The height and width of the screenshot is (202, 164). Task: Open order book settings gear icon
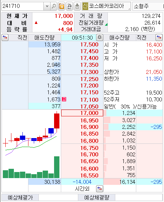click(99, 37)
